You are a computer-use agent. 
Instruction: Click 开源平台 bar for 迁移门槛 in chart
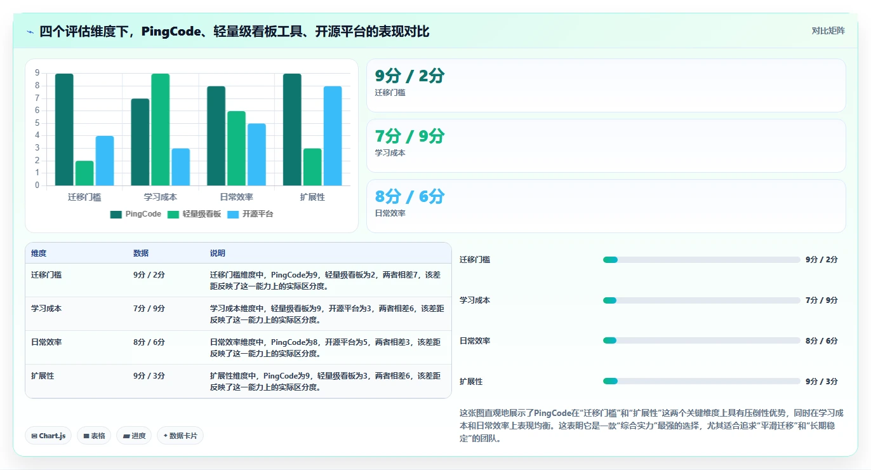coord(105,161)
